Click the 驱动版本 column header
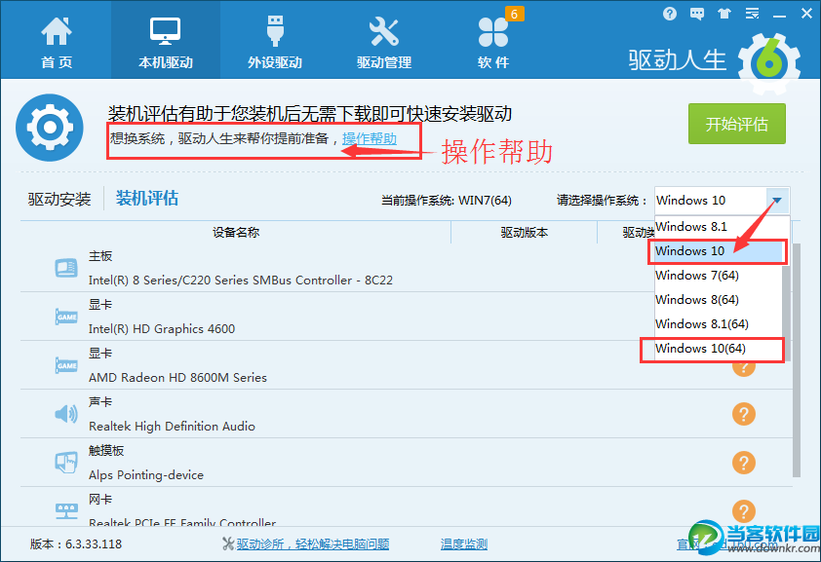This screenshot has width=821, height=562. click(525, 232)
